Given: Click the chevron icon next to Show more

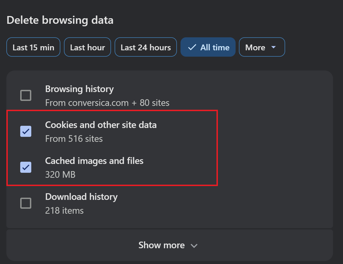Looking at the screenshot, I should [194, 245].
